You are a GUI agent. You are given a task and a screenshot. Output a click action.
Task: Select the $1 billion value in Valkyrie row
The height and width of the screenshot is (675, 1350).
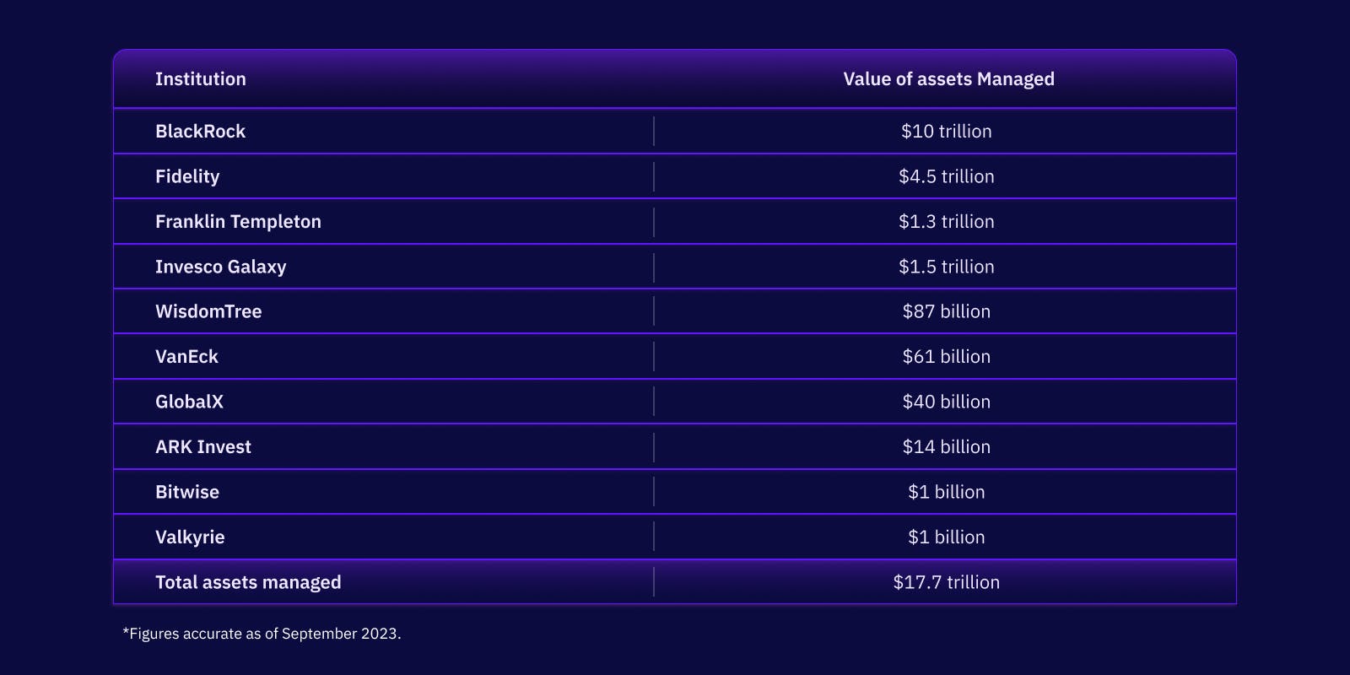[946, 537]
